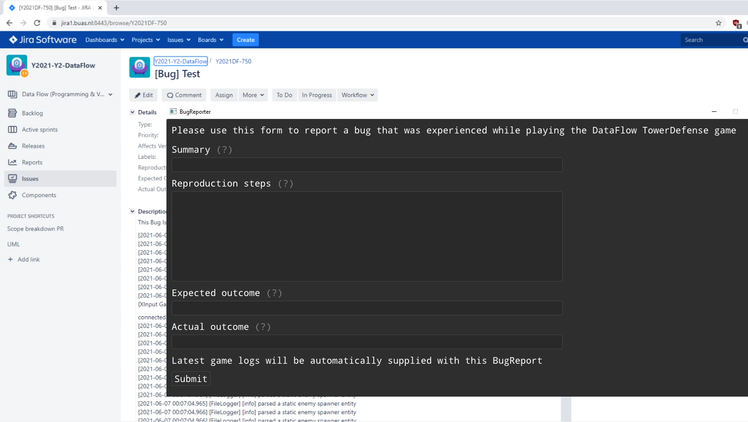Click the Backlog sidebar icon
The height and width of the screenshot is (422, 748).
[x=12, y=113]
